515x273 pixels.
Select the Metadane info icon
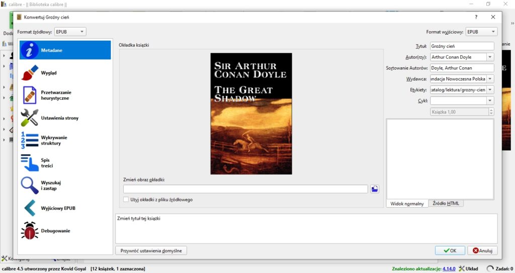point(30,50)
